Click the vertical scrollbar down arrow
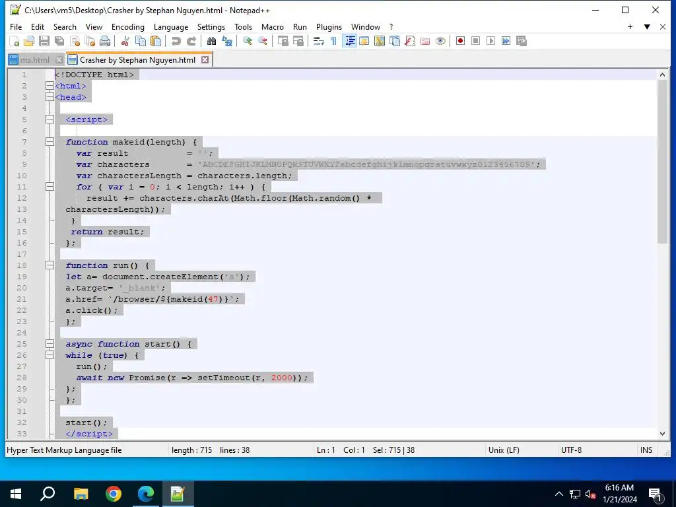Image resolution: width=676 pixels, height=507 pixels. point(662,434)
